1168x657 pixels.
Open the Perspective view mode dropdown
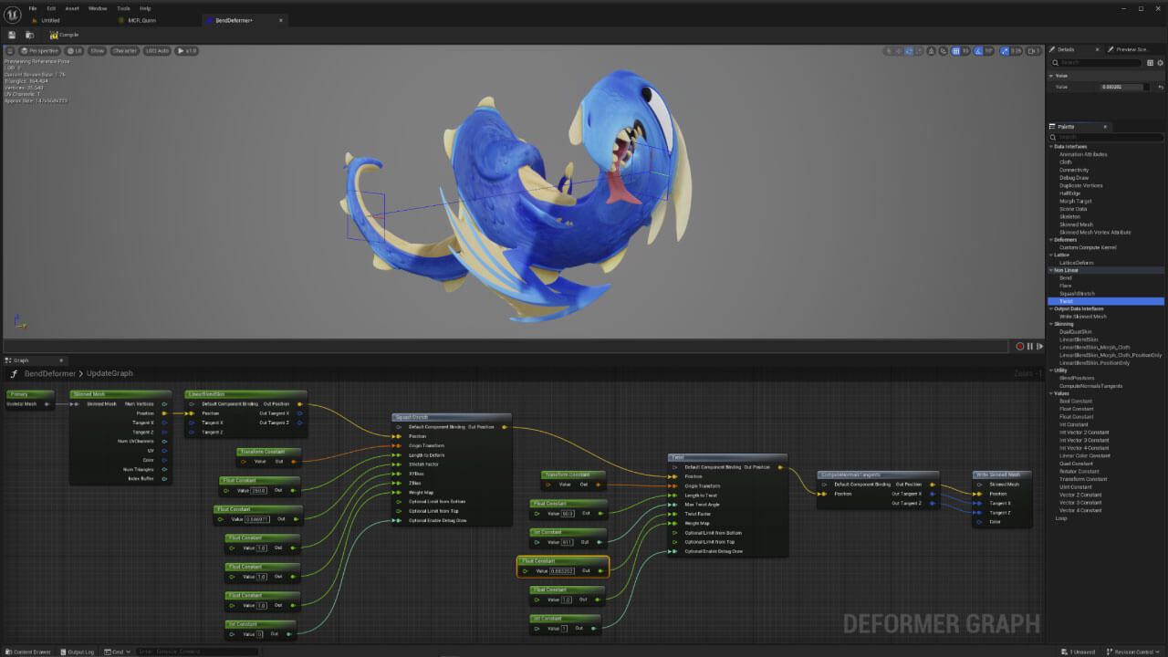pos(40,51)
